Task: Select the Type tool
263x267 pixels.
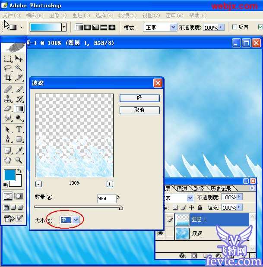Action: [x=19, y=129]
